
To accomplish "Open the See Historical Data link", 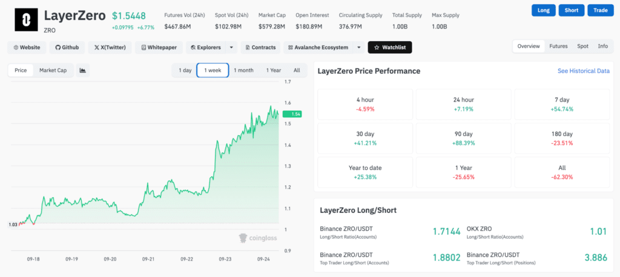I will [584, 71].
